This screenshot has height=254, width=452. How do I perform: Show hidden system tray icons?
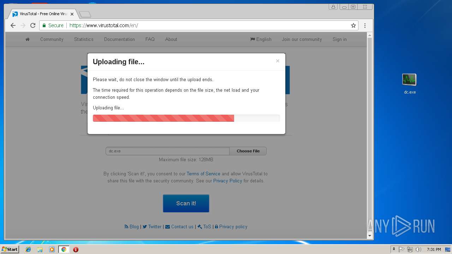point(394,249)
